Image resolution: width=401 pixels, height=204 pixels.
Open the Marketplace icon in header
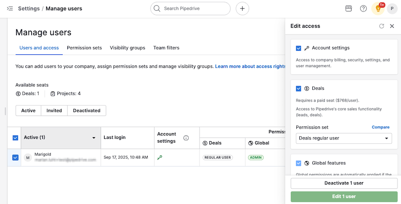349,8
